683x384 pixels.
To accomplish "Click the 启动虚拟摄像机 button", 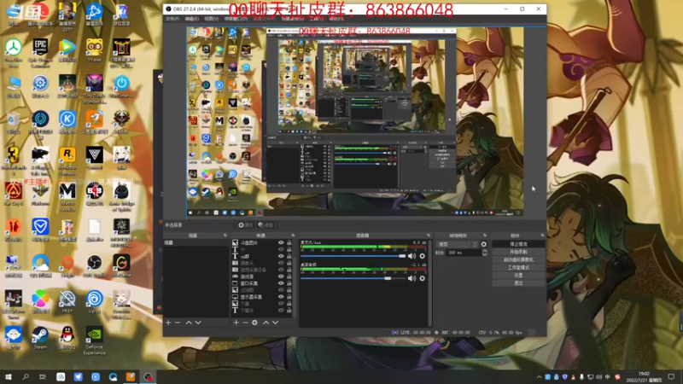I will 518,260.
